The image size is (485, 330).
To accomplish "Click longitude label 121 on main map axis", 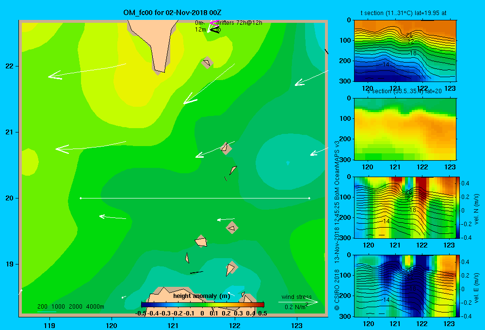I will (x=173, y=325).
